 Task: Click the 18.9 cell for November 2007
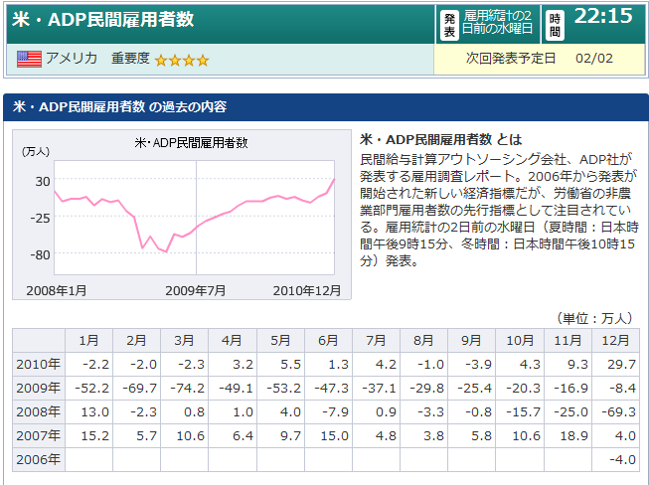[568, 435]
